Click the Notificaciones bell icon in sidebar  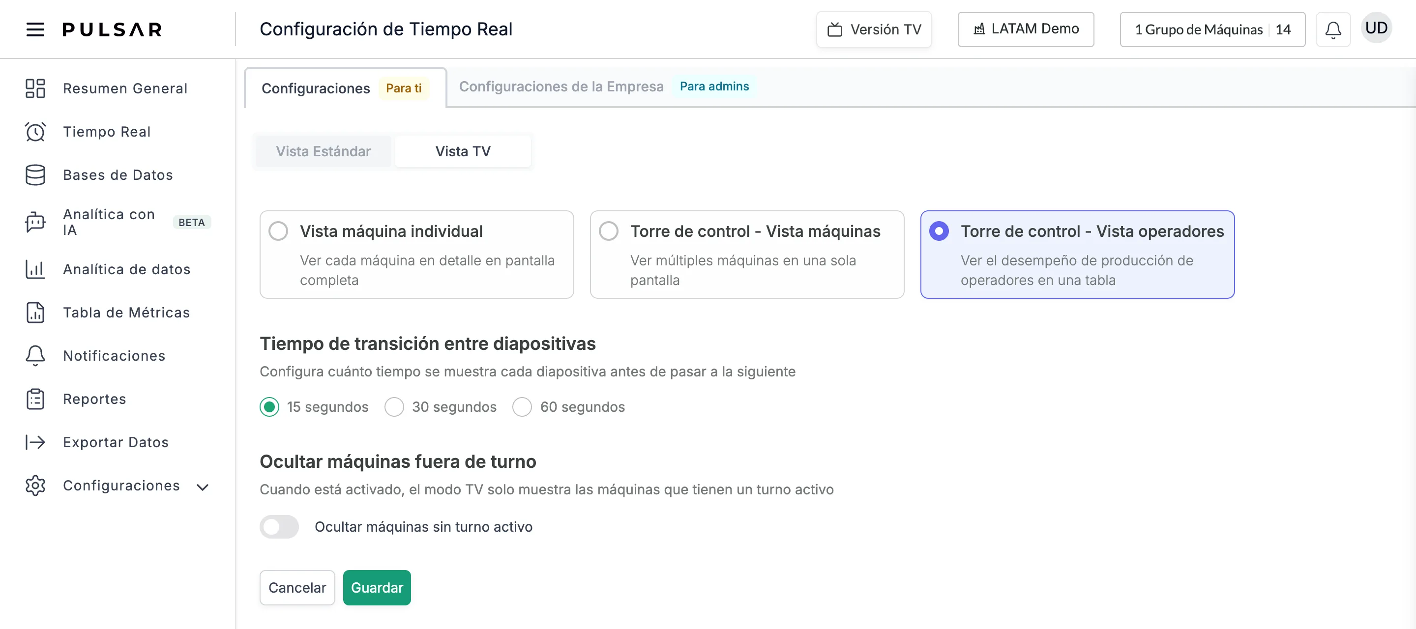point(35,355)
